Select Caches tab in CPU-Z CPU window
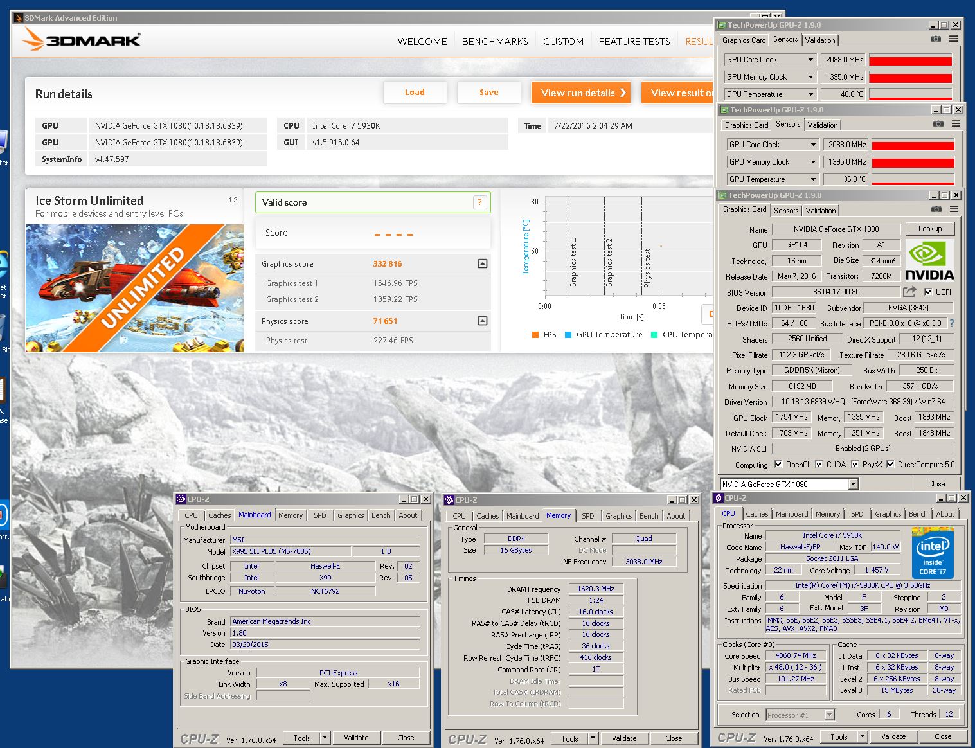 tap(756, 514)
